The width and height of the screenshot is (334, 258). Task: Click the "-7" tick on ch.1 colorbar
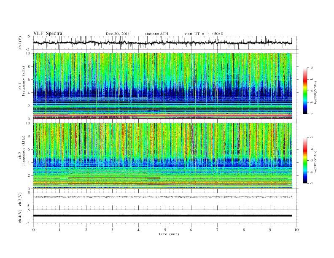click(x=311, y=114)
